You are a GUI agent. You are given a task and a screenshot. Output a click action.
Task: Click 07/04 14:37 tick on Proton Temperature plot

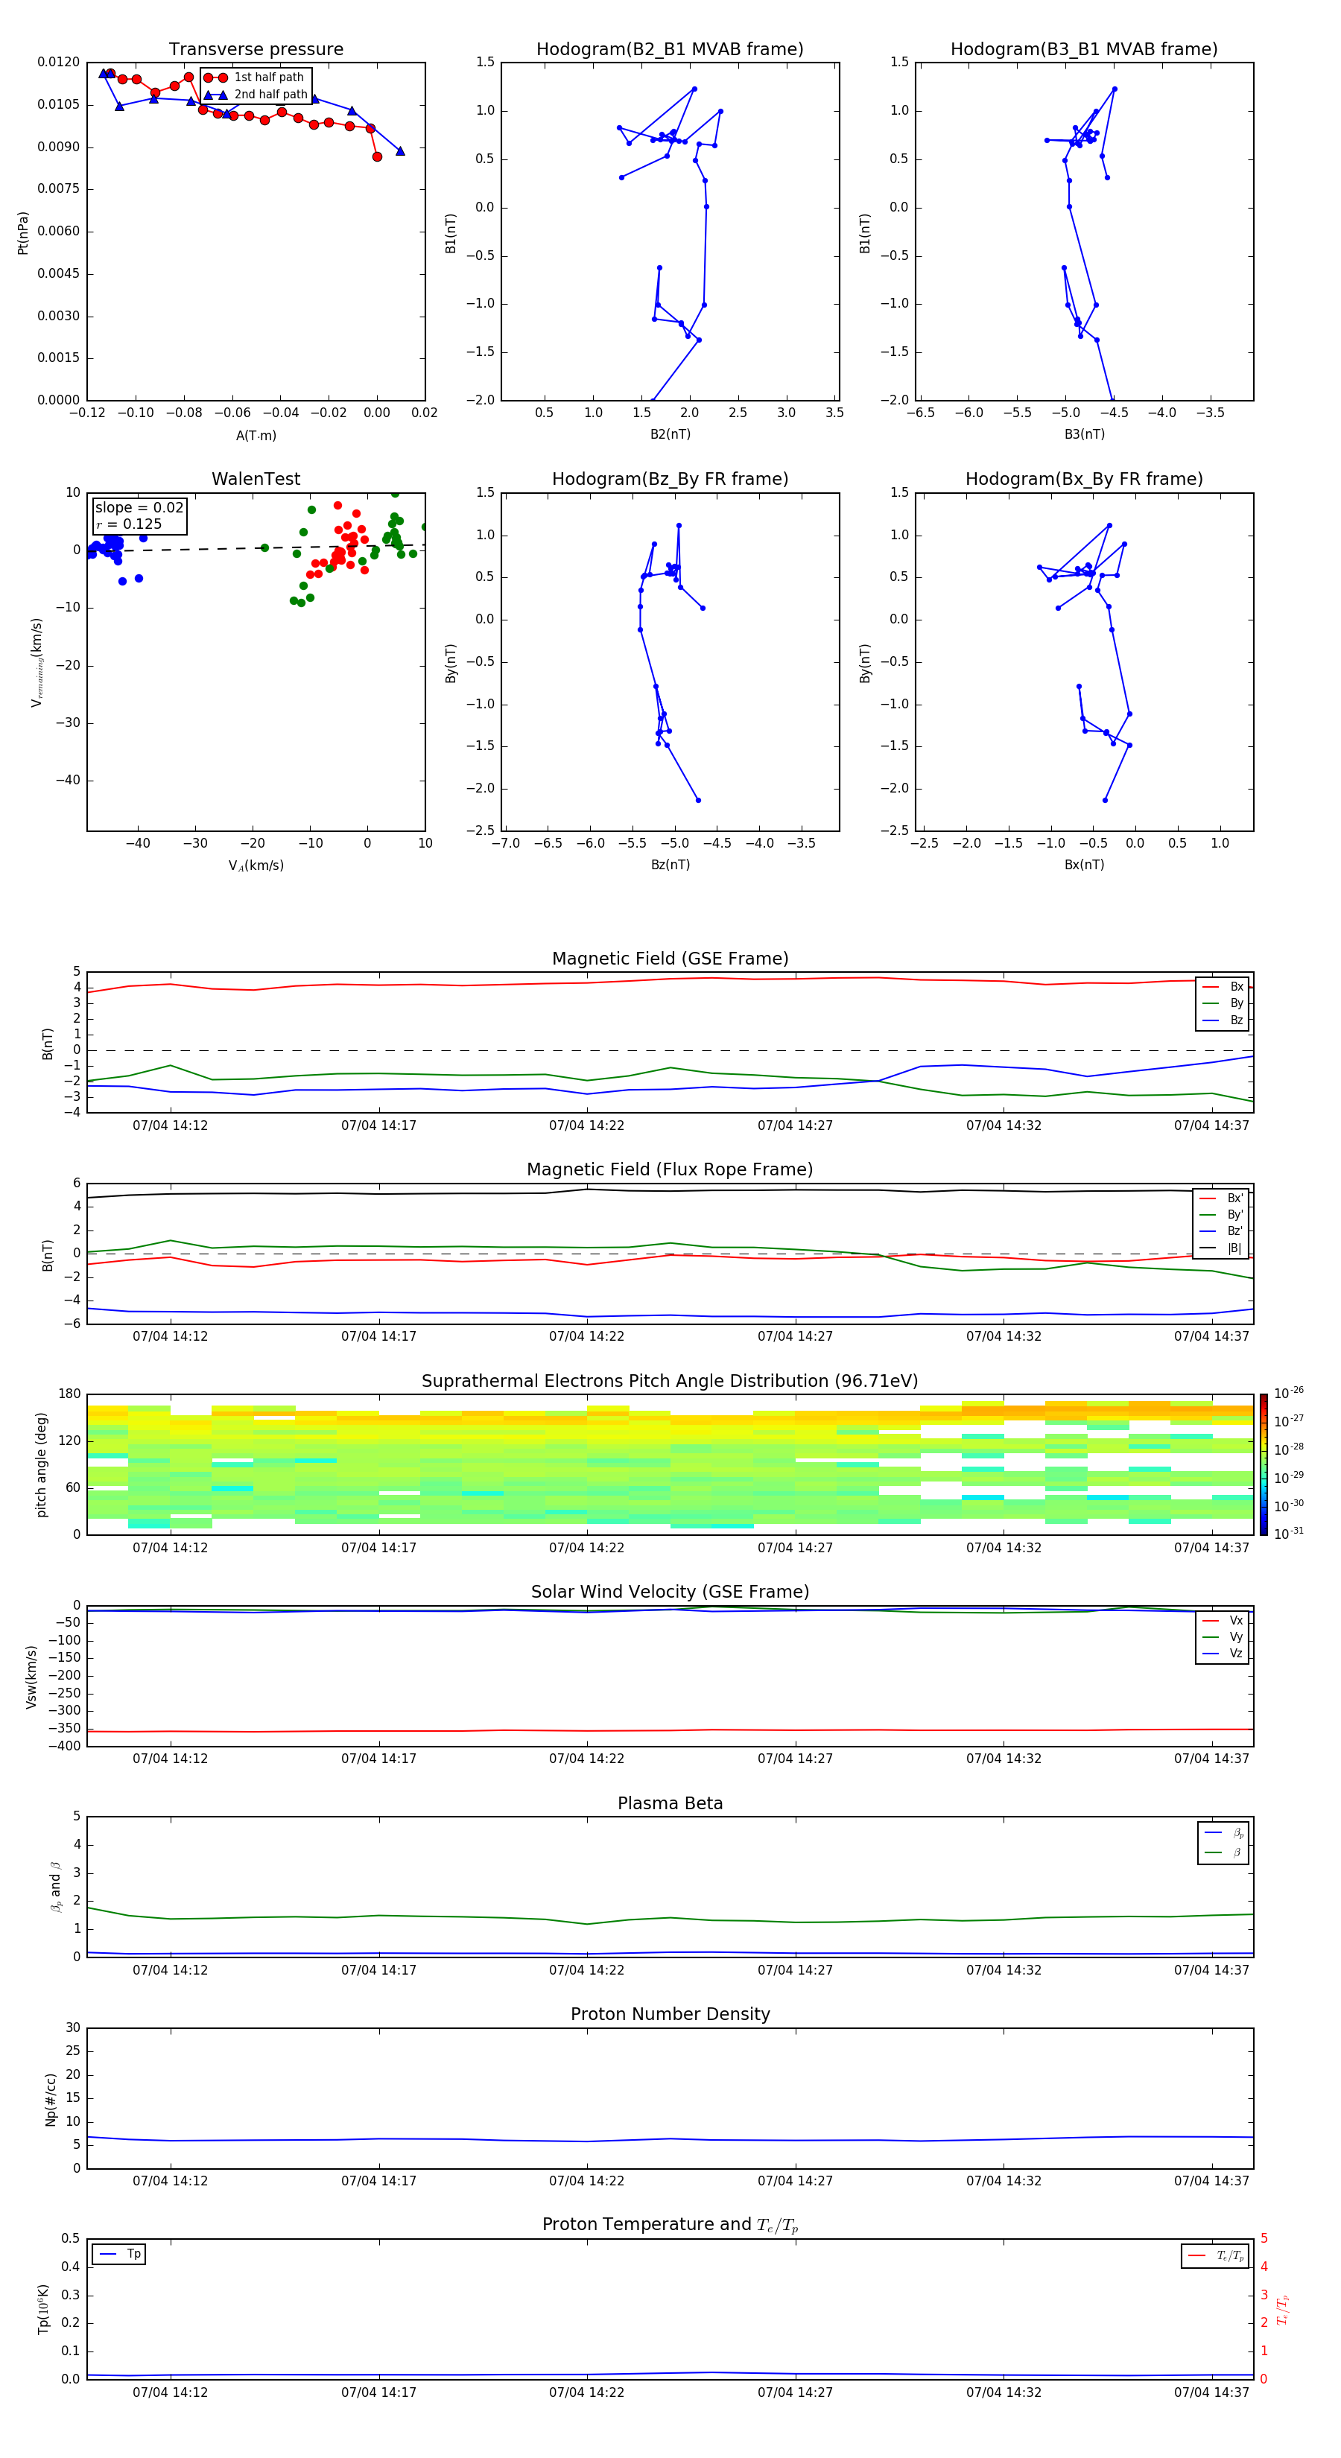pos(1211,2392)
